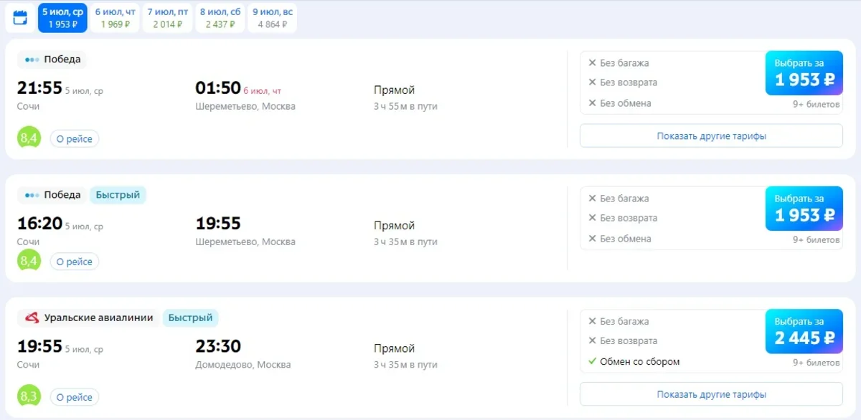This screenshot has height=420, width=861.
Task: Click the 8,4 rating badge of 16:20 flight
Action: coord(29,261)
